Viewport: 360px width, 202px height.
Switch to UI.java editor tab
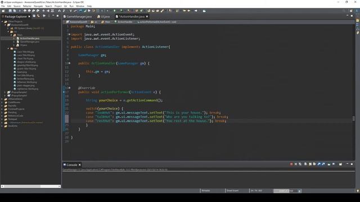[103, 16]
